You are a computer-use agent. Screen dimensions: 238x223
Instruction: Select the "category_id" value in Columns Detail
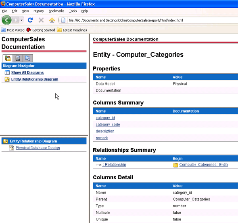point(182,193)
